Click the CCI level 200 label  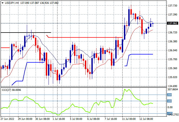click(x=170, y=95)
